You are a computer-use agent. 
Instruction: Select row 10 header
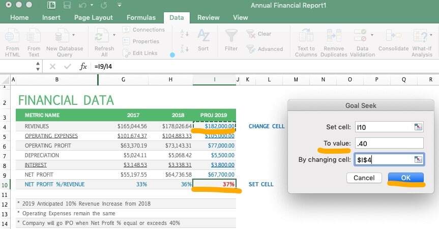5,185
